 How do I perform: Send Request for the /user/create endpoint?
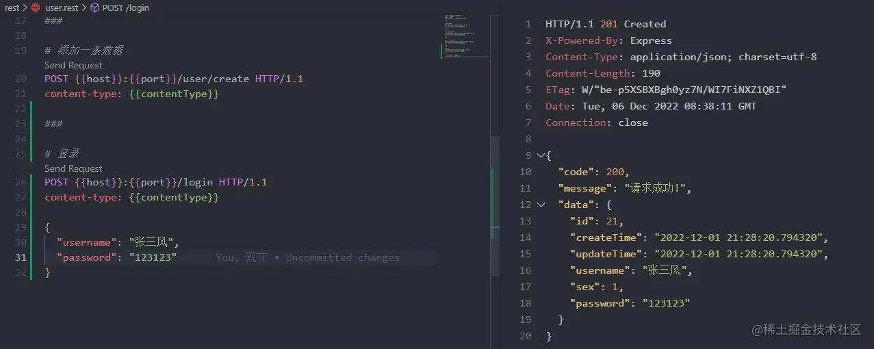pyautogui.click(x=73, y=65)
